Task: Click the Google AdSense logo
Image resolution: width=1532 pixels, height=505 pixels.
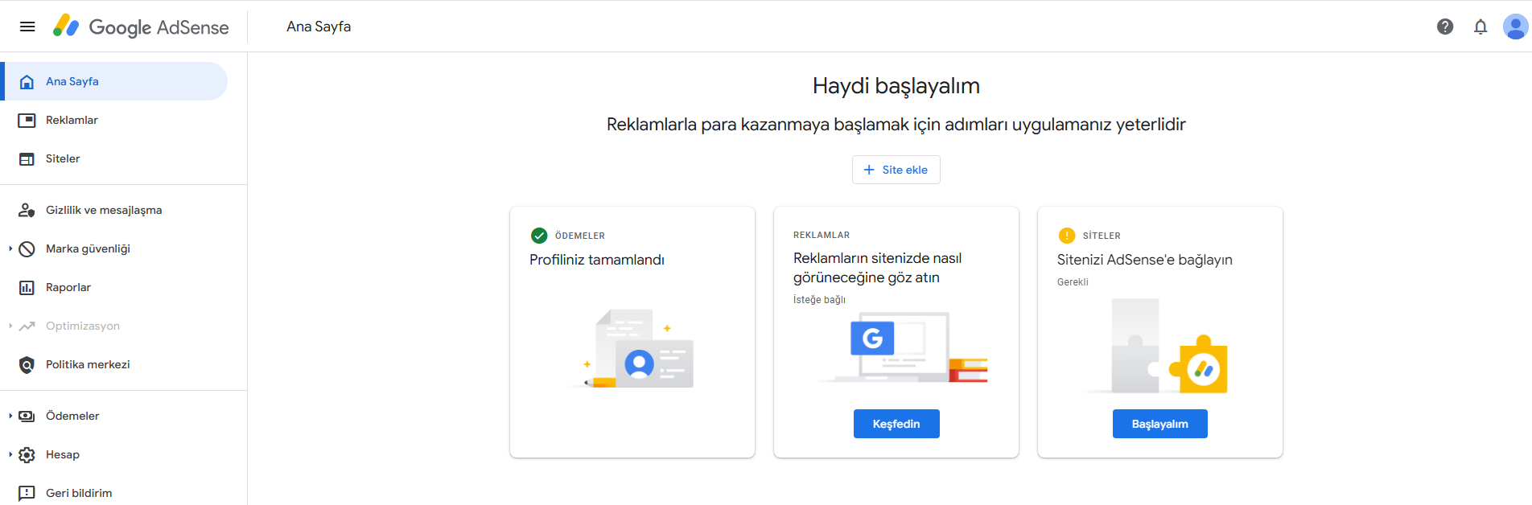Action: [x=141, y=27]
